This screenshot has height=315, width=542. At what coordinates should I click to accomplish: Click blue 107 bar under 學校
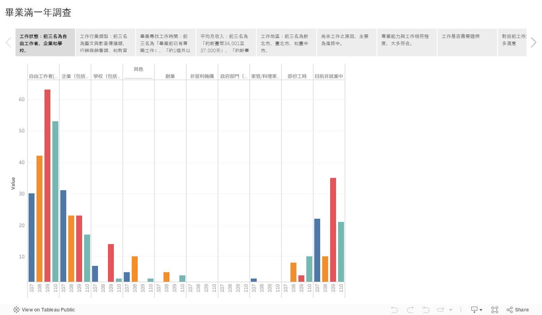pos(95,274)
